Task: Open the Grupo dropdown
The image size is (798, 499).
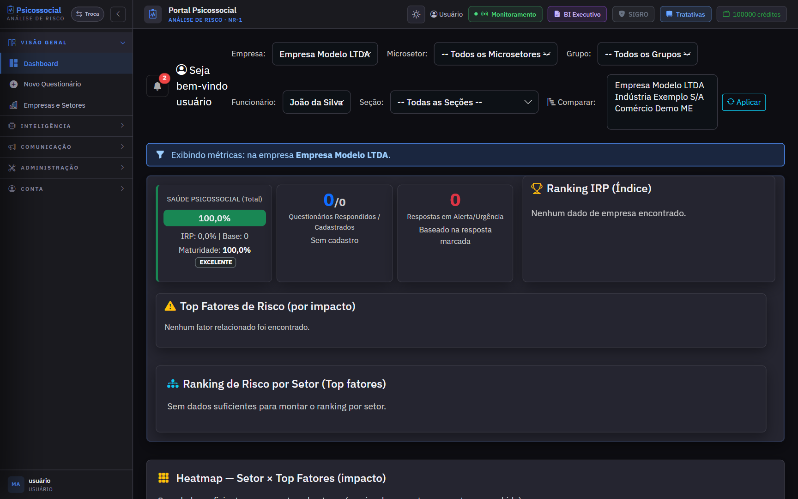Action: pyautogui.click(x=647, y=54)
